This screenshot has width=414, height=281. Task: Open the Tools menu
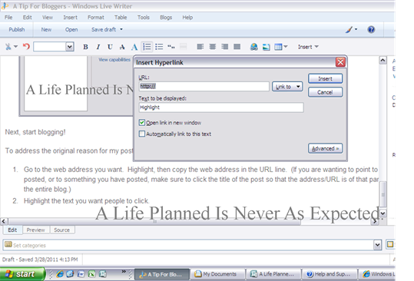144,18
